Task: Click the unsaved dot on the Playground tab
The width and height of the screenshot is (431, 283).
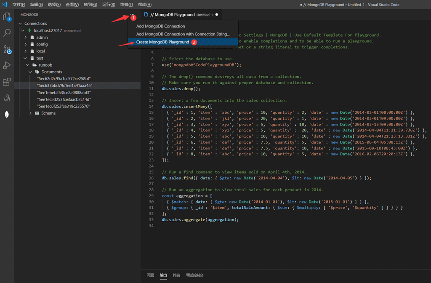Action: tap(217, 15)
